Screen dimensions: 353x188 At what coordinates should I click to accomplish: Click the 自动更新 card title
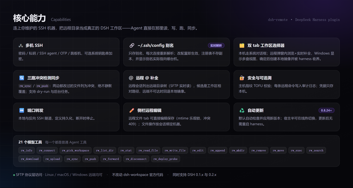255,110
